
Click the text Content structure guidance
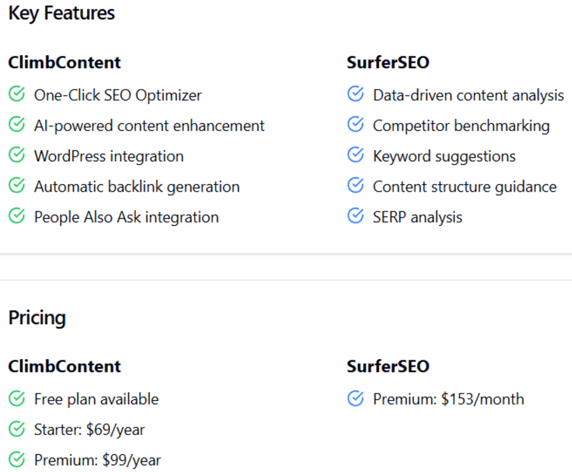pos(465,188)
